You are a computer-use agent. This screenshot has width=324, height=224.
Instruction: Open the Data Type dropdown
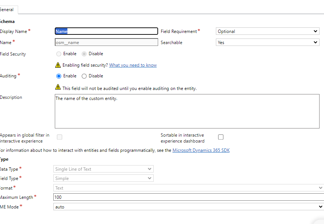(103, 169)
